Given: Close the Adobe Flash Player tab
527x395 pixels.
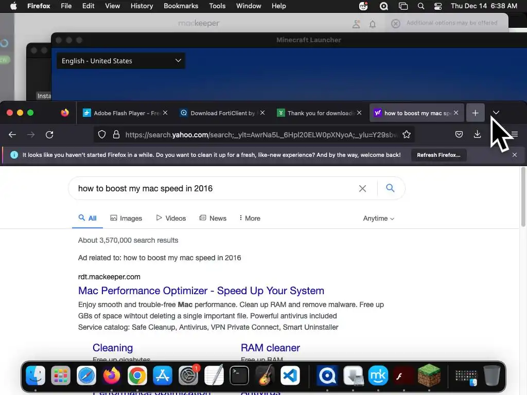Looking at the screenshot, I should click(x=165, y=113).
